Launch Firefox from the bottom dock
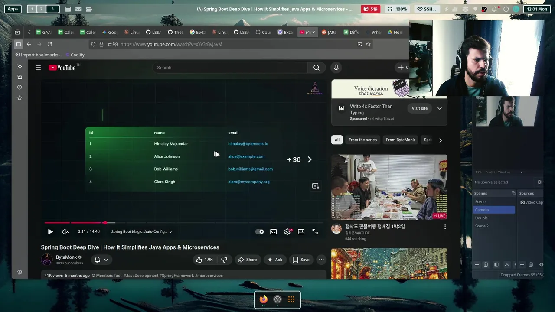The width and height of the screenshot is (555, 312). 264,299
